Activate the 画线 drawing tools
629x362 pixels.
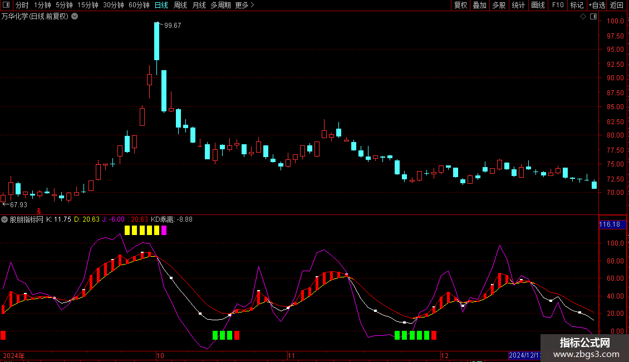(538, 5)
